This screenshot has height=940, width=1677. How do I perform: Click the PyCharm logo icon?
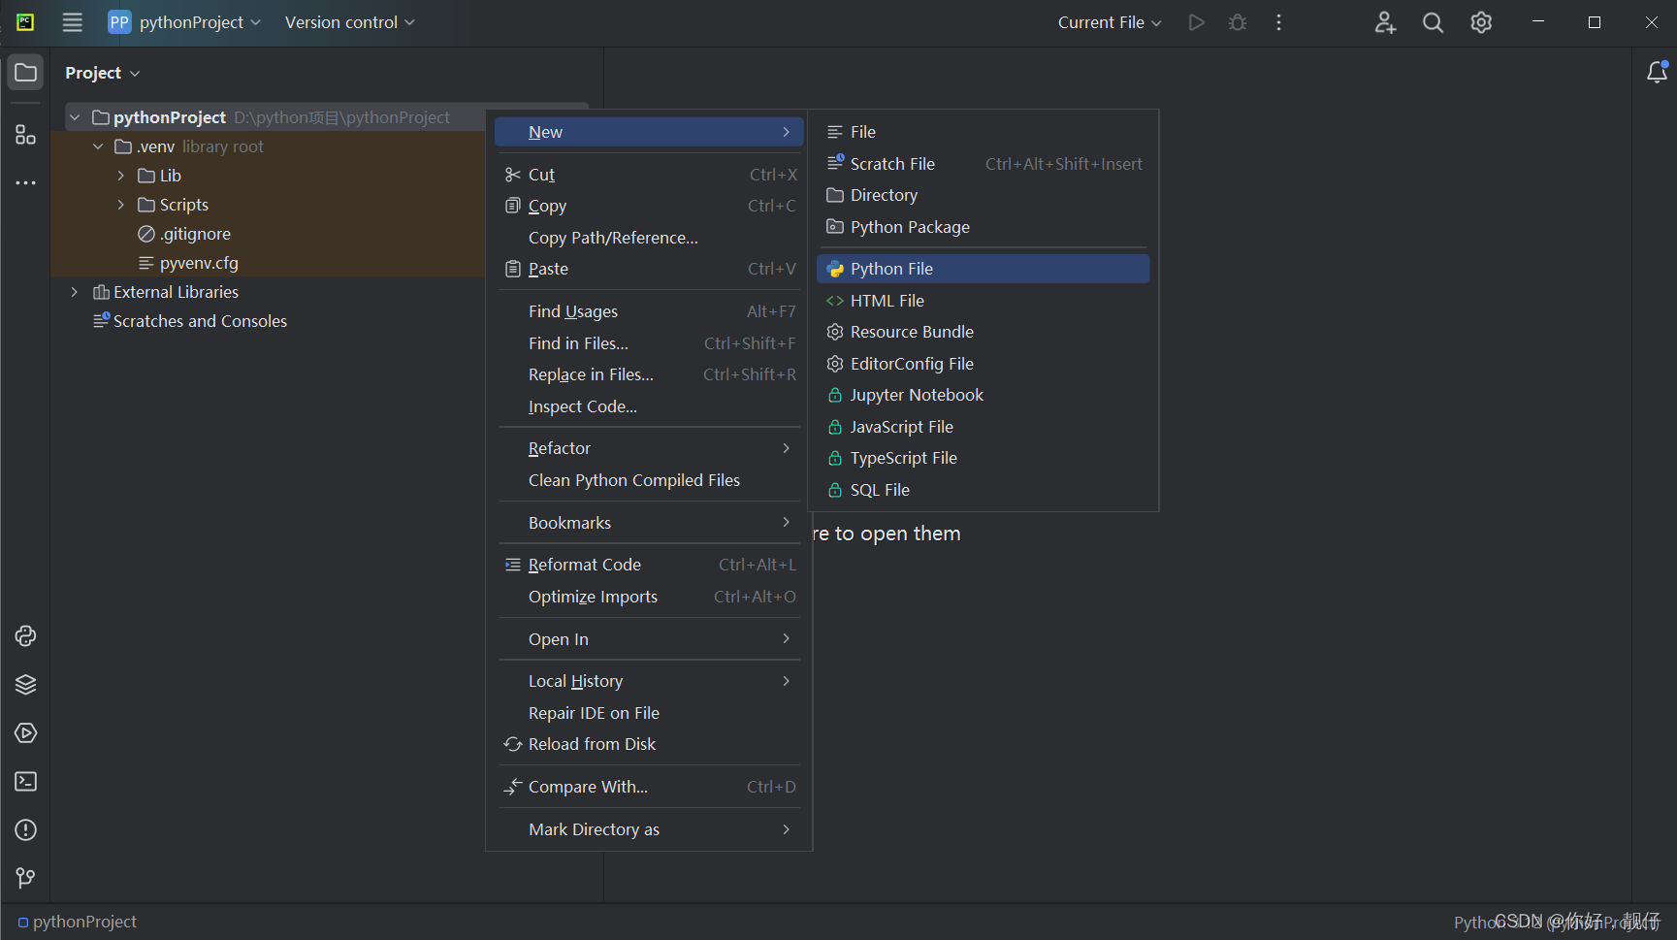25,22
